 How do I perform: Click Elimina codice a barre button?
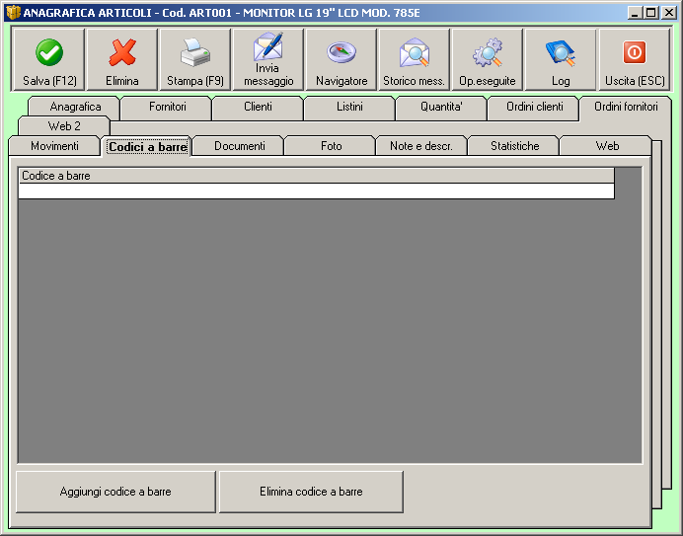pyautogui.click(x=311, y=492)
